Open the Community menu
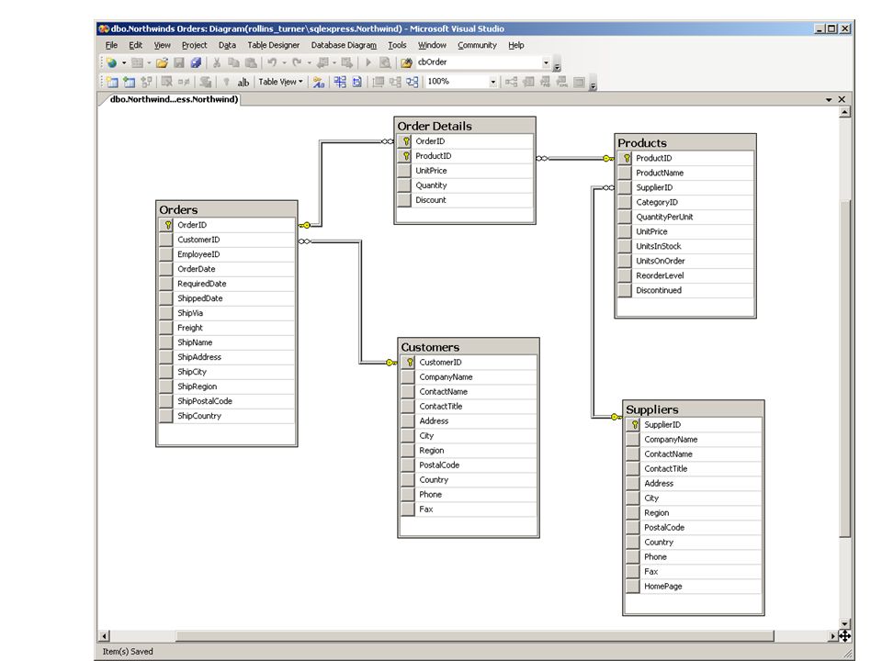The image size is (882, 661). [x=477, y=45]
